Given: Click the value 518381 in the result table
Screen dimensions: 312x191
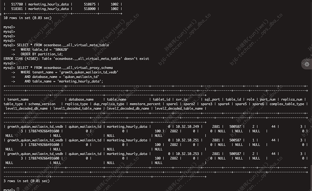Looking at the screenshot, I should [x=17, y=9].
